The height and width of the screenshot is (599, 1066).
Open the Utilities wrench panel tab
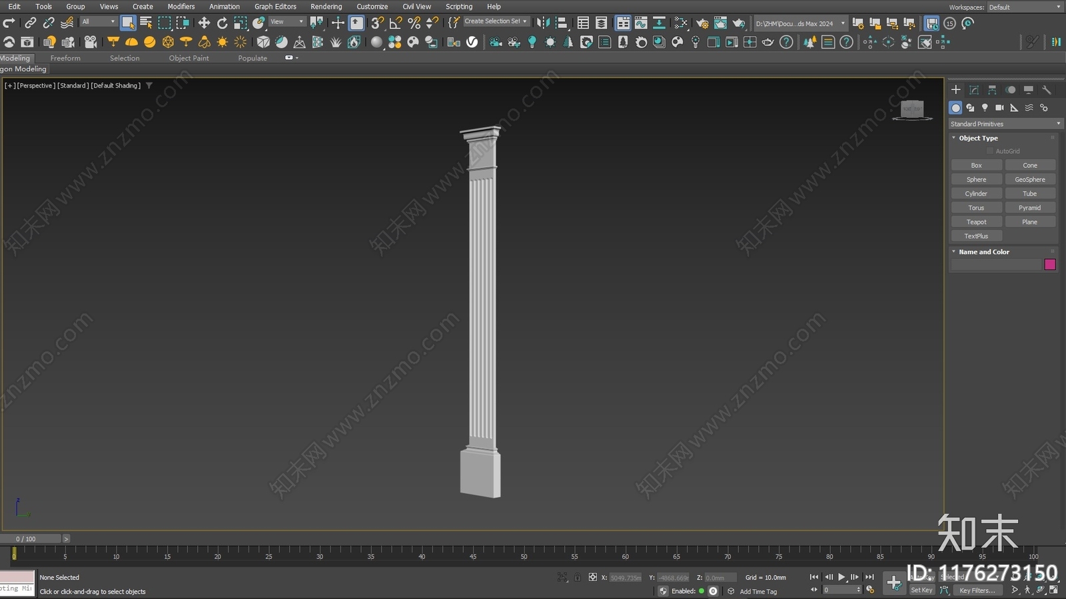1047,90
